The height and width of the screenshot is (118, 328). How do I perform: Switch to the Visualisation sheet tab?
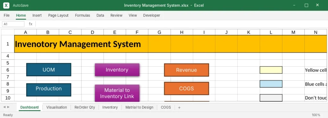57,107
